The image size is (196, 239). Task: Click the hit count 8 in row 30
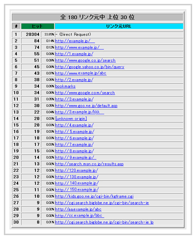coord(38,222)
